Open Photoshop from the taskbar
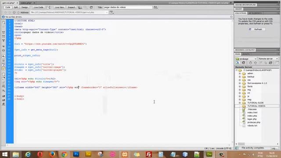 76,154
